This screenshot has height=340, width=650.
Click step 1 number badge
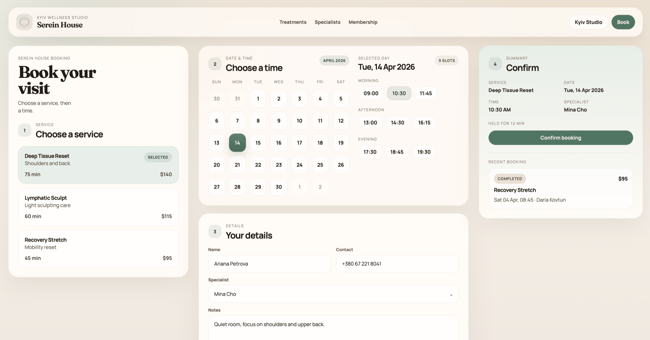click(25, 131)
